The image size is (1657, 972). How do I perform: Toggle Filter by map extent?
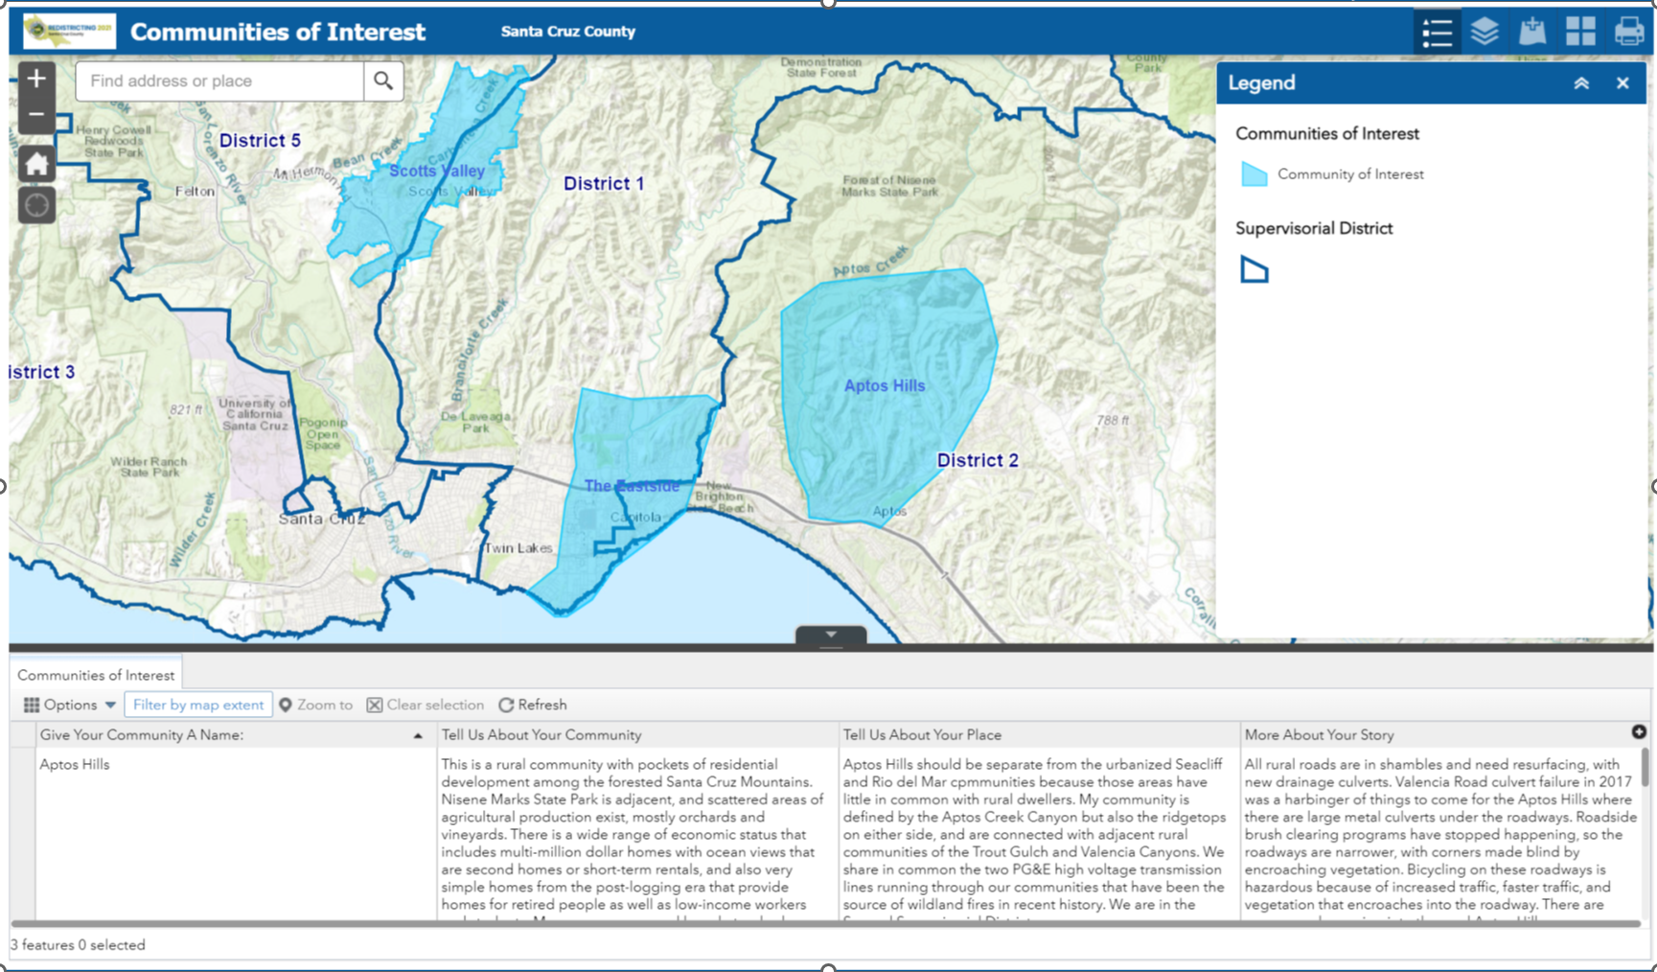[198, 705]
